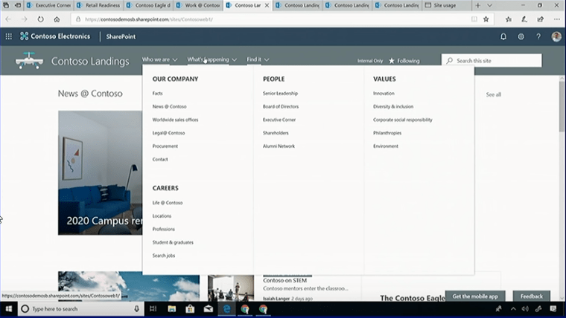Open the Diversity & inclusion link
This screenshot has width=566, height=318.
coord(393,106)
